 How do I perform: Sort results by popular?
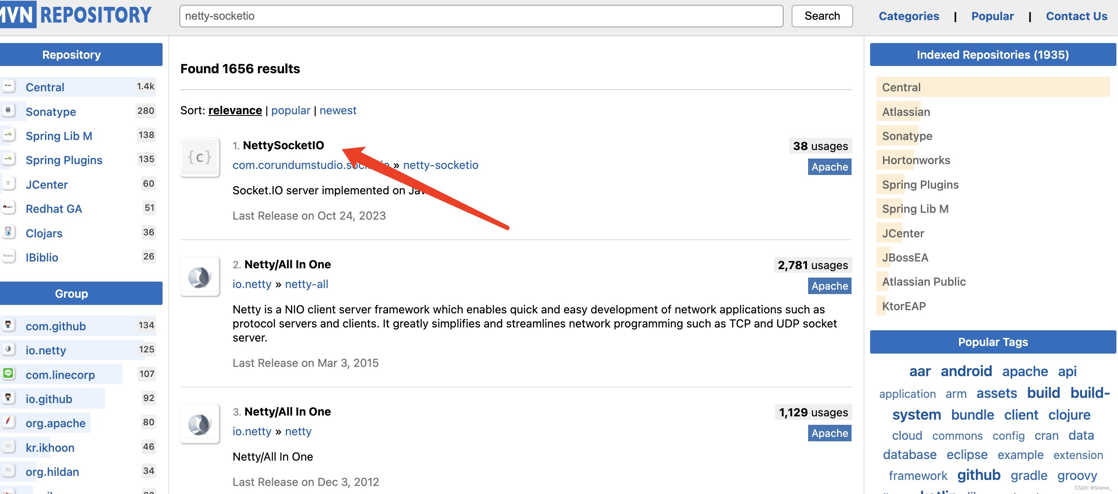point(290,110)
